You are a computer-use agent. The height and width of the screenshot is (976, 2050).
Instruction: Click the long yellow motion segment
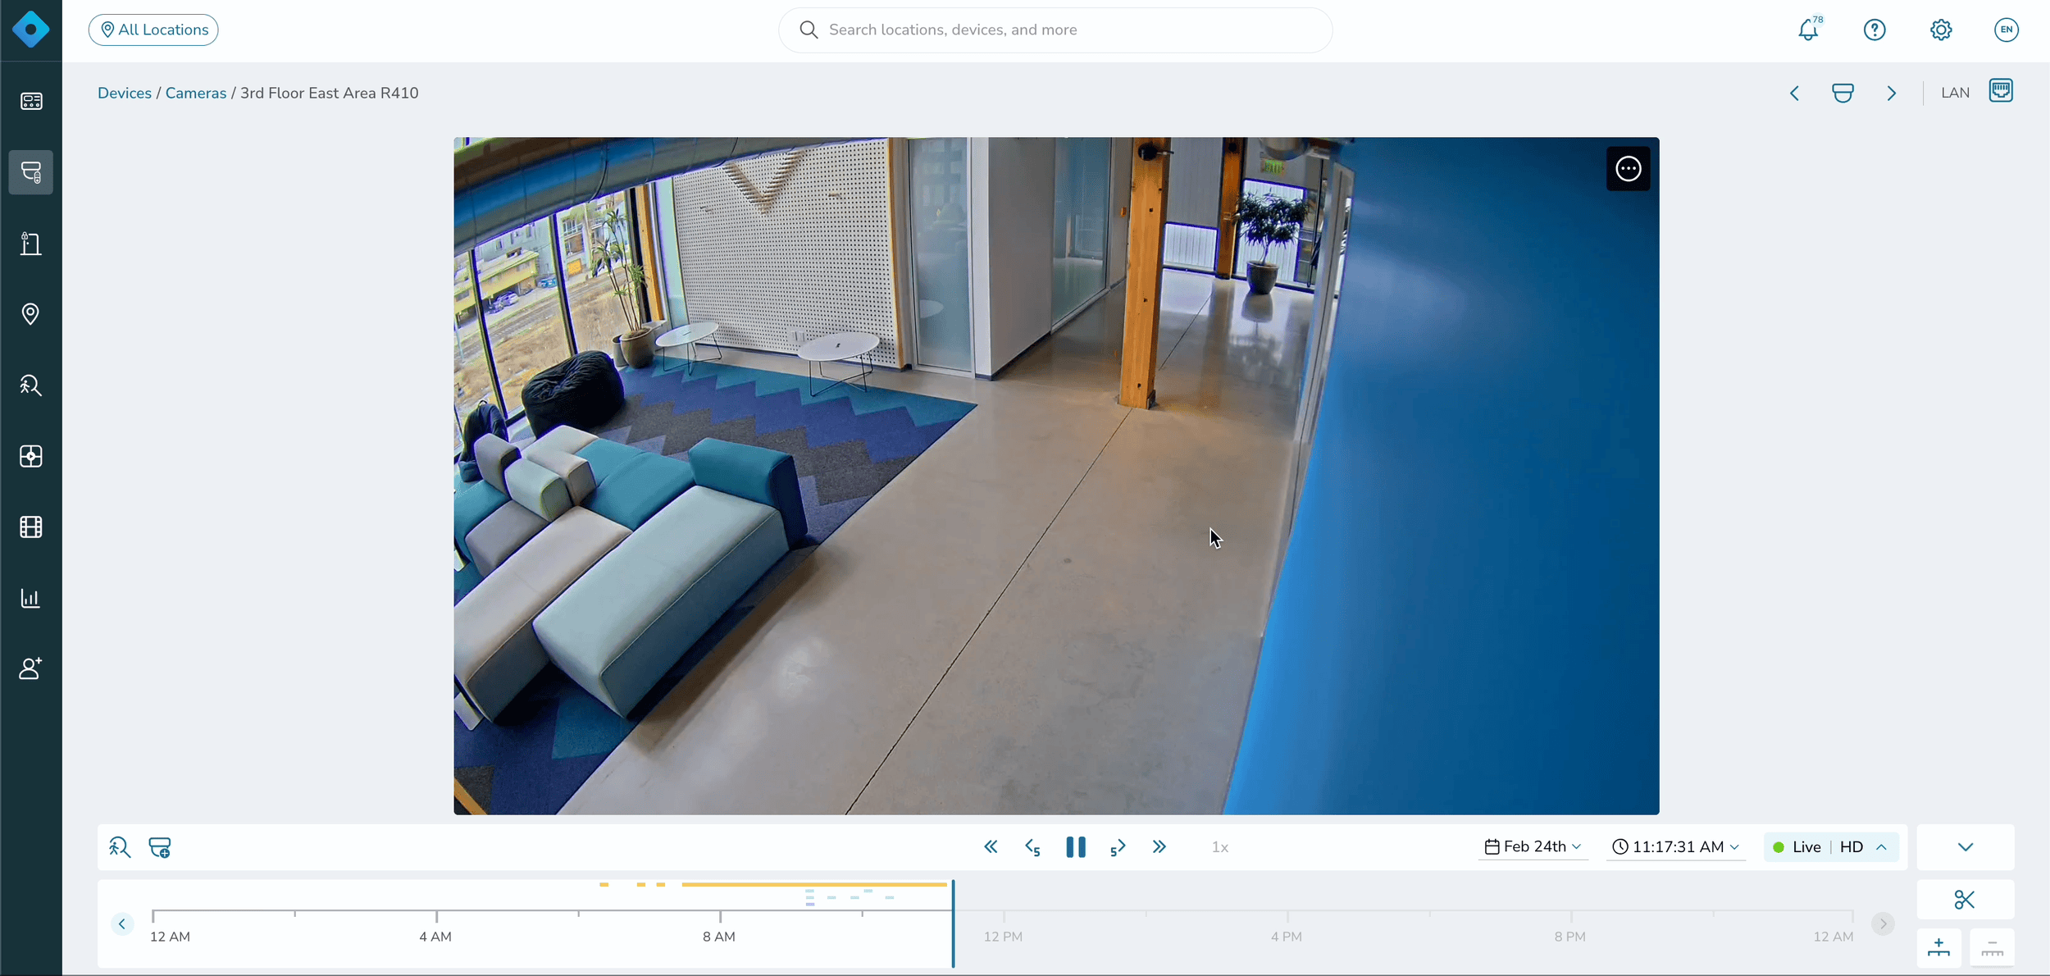click(814, 884)
